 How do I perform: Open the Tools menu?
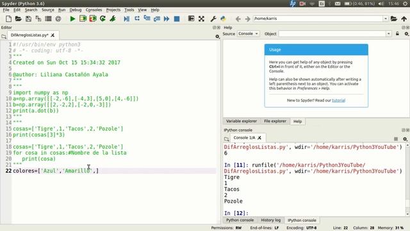[129, 10]
